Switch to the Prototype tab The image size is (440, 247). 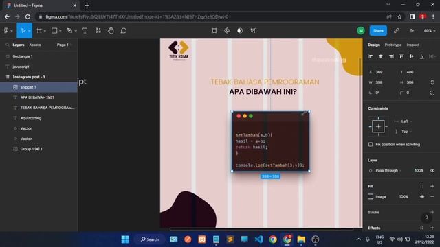click(x=393, y=45)
